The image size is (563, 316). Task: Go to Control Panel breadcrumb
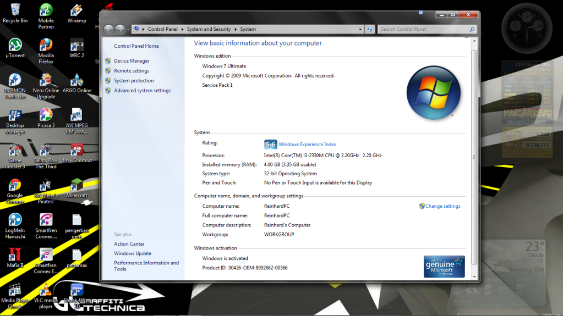click(163, 29)
